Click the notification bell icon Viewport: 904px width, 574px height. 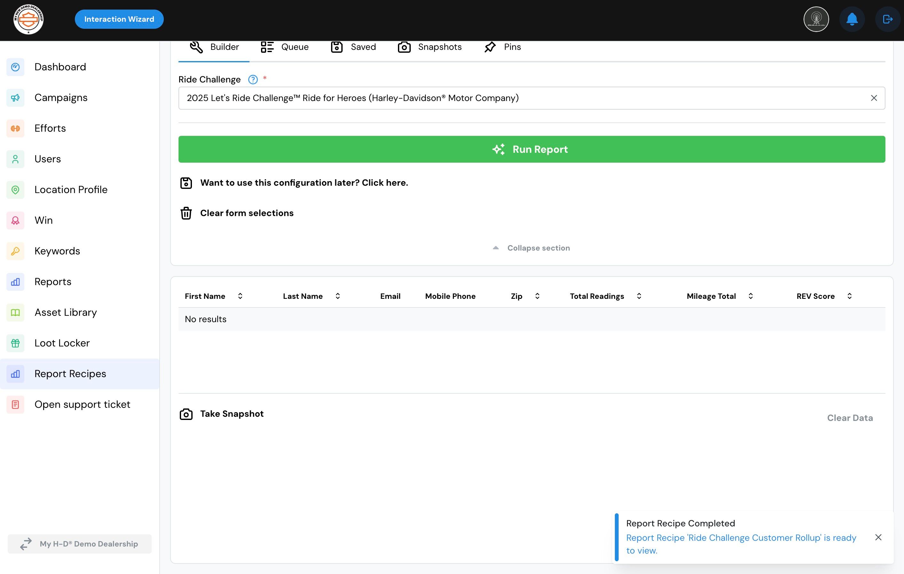coord(852,19)
